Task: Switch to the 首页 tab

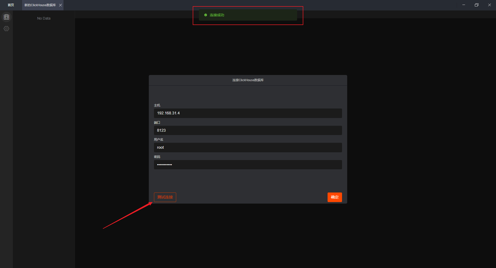Action: [11, 5]
